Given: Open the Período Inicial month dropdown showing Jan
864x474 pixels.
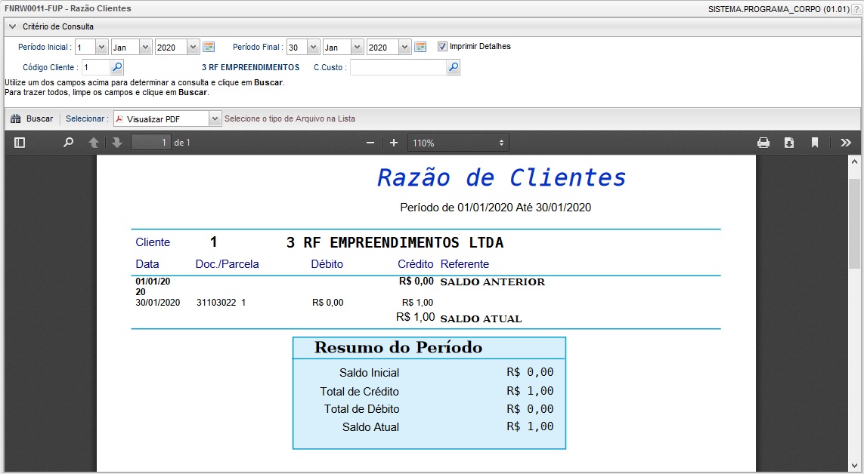Looking at the screenshot, I should pos(144,46).
